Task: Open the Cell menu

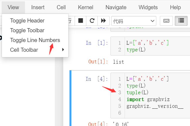Action: pyautogui.click(x=61, y=7)
